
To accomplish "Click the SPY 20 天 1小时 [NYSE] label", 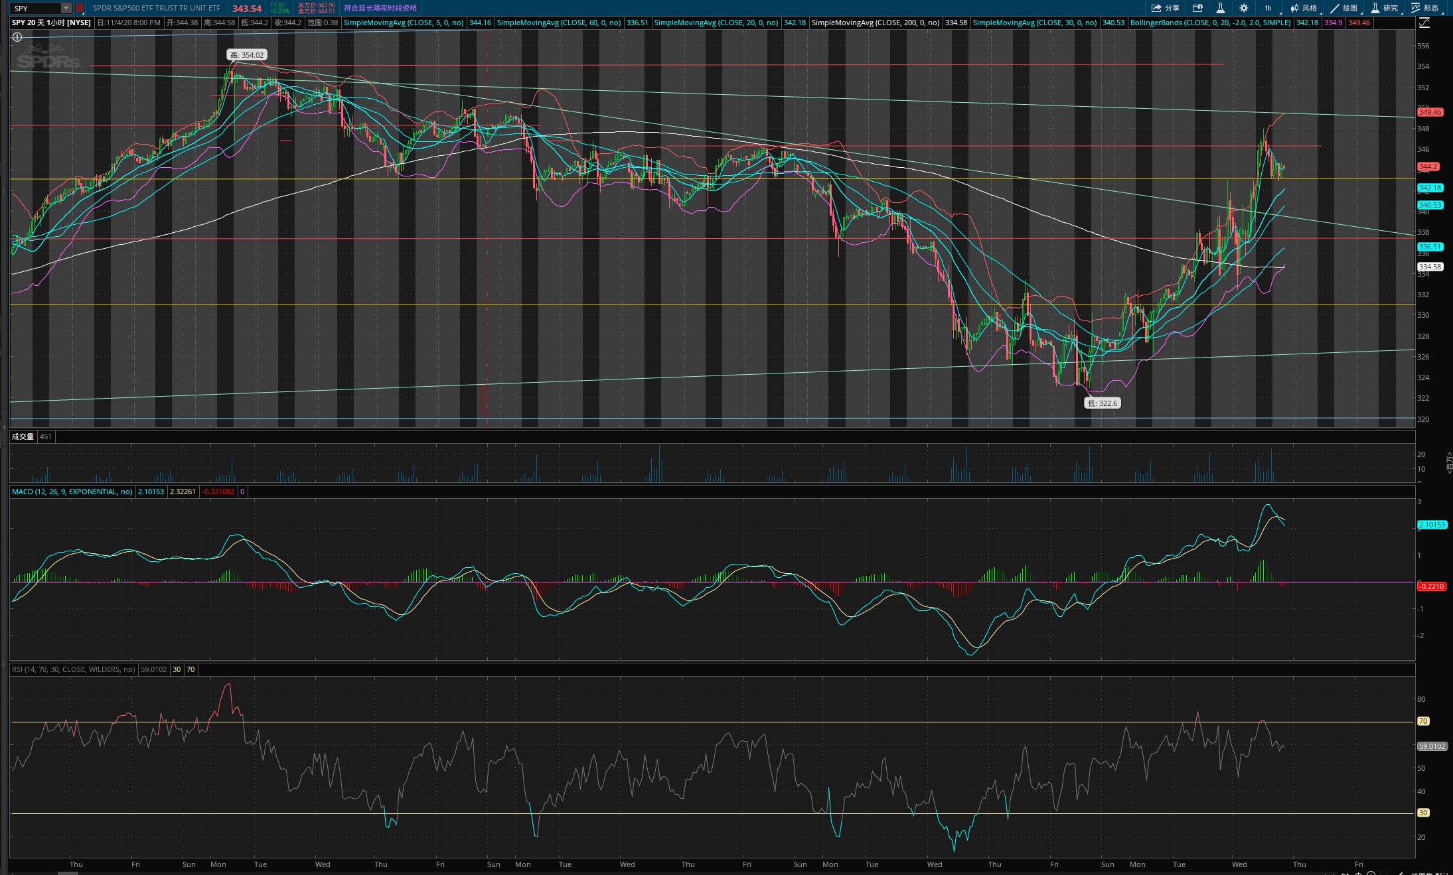I will pyautogui.click(x=51, y=23).
